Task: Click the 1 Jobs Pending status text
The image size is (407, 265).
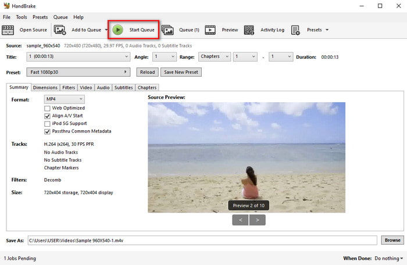Action: point(20,258)
